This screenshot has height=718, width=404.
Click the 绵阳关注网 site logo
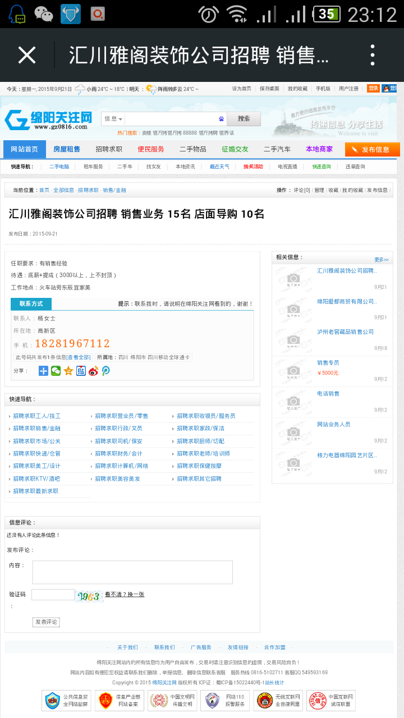[49, 119]
